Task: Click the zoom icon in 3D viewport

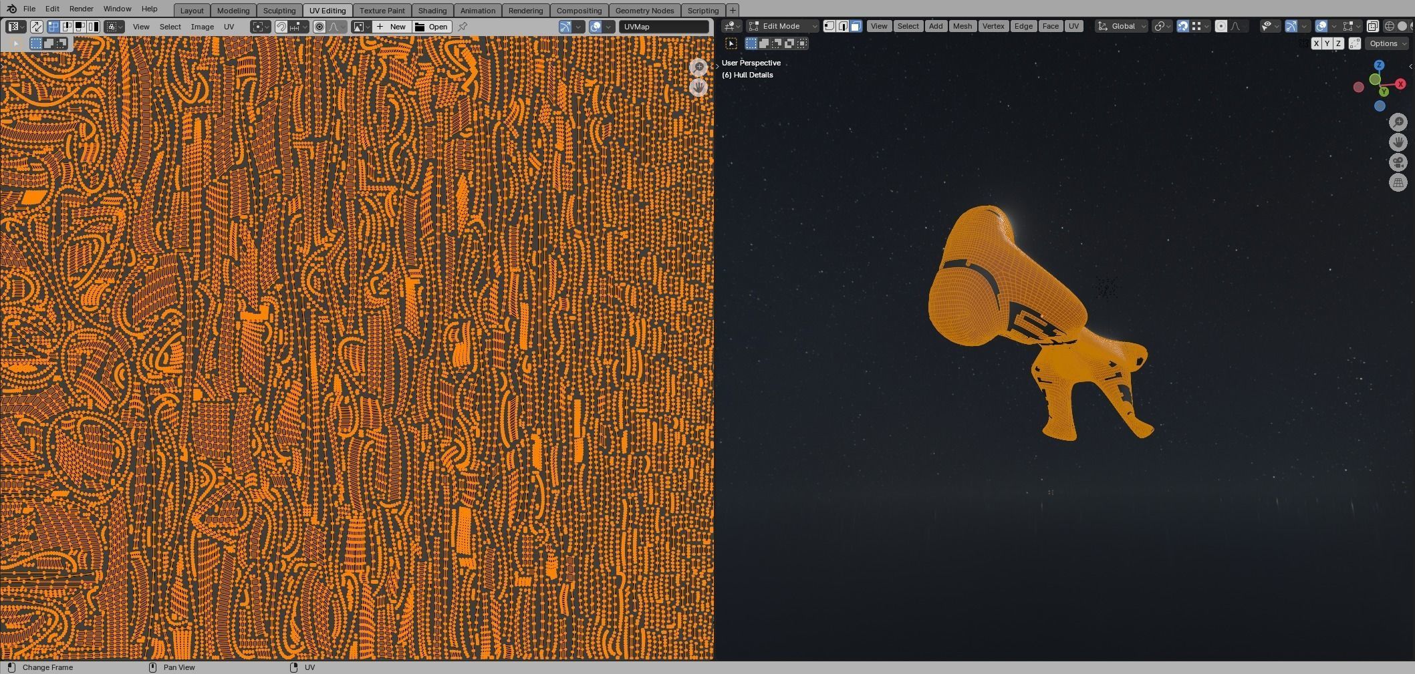Action: (1398, 122)
